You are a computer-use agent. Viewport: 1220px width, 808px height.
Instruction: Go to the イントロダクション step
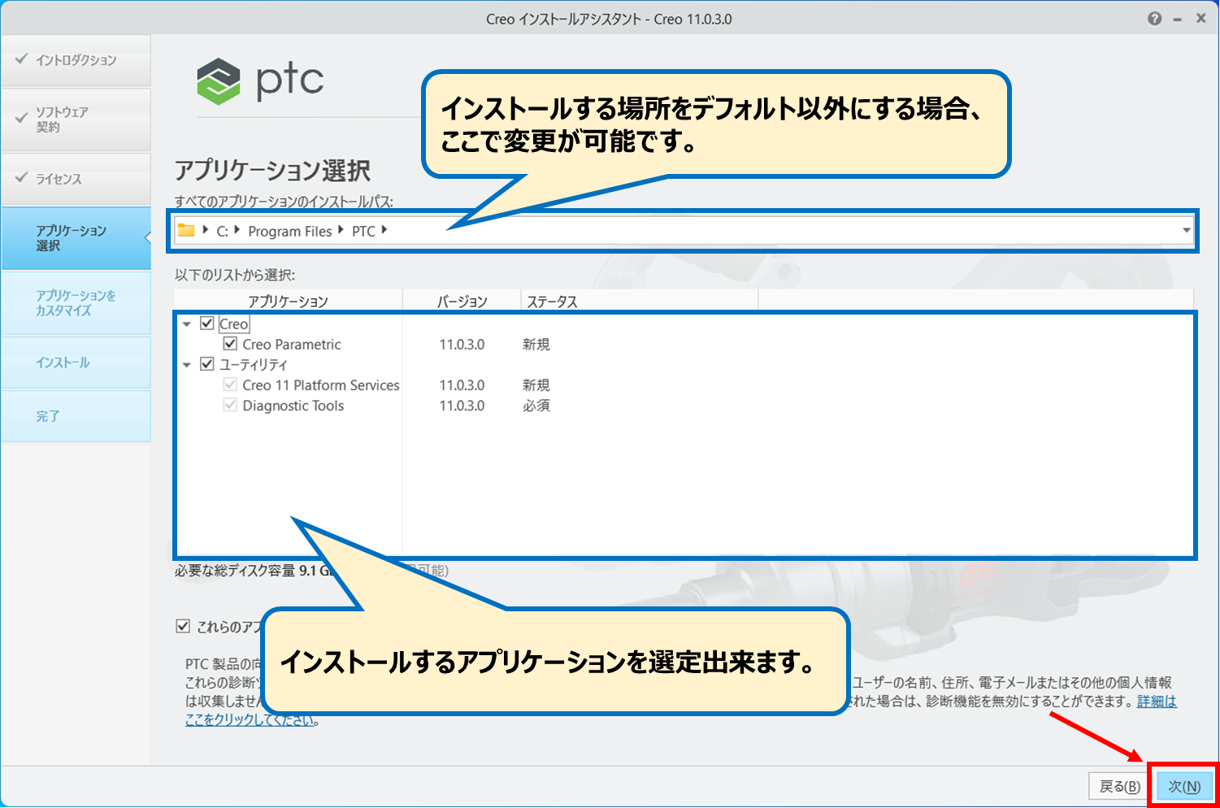[76, 60]
